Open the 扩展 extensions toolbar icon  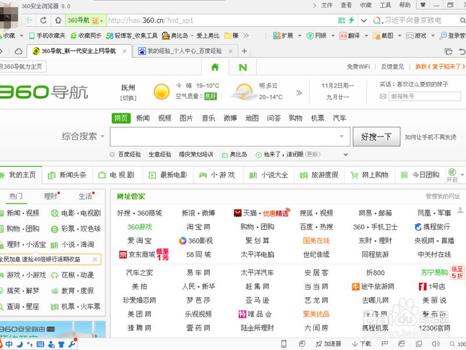[283, 36]
